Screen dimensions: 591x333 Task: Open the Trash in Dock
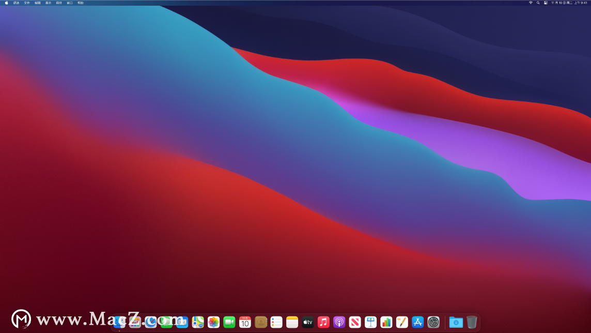pos(472,322)
